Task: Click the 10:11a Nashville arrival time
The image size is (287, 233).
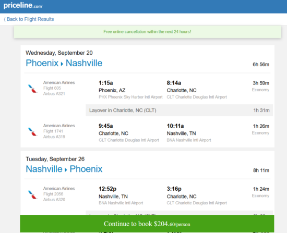Action: [x=175, y=126]
